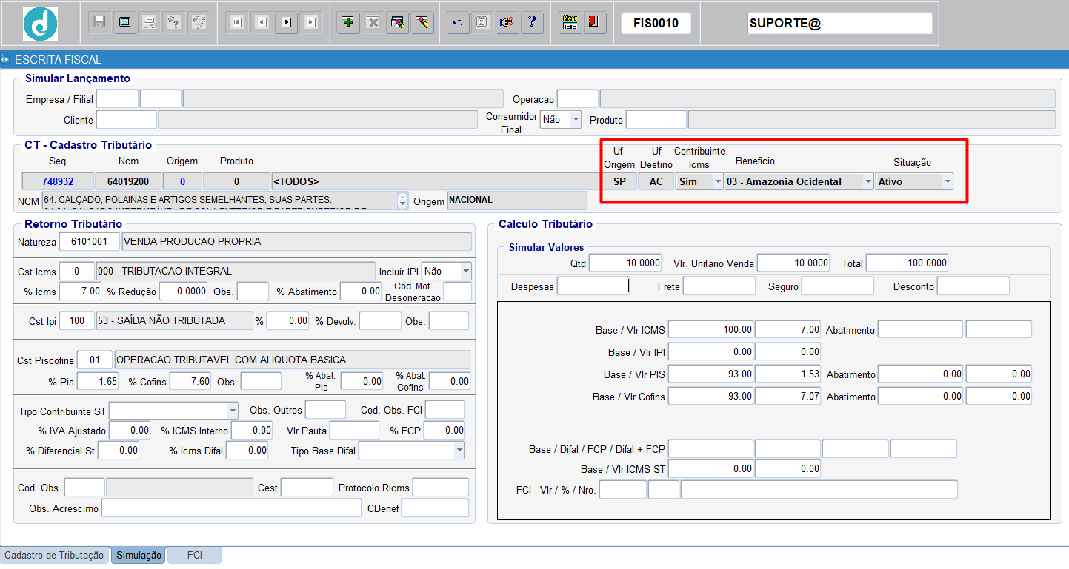
Task: Click the CBenef input field
Action: point(435,508)
